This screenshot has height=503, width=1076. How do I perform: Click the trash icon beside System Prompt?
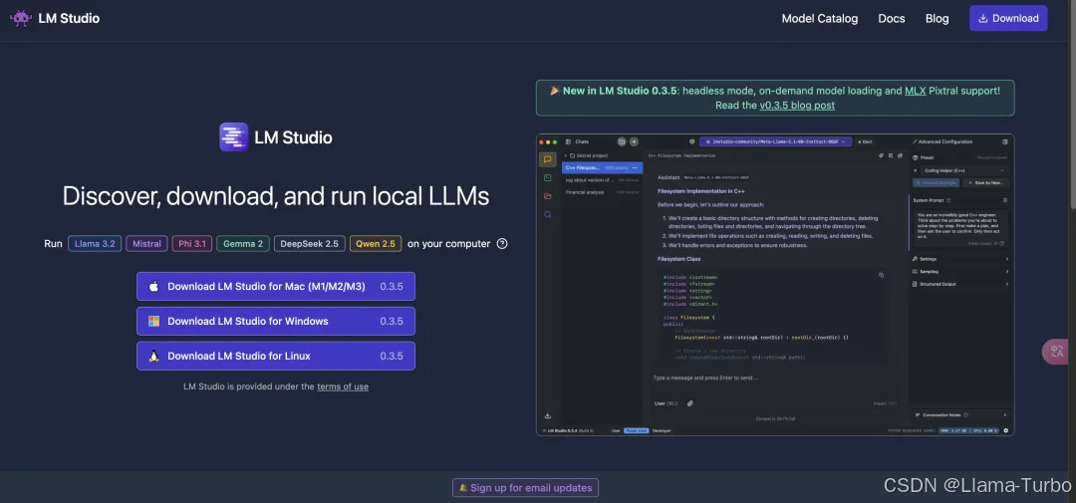tap(1005, 200)
